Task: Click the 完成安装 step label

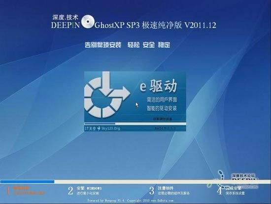Action: click(x=233, y=188)
